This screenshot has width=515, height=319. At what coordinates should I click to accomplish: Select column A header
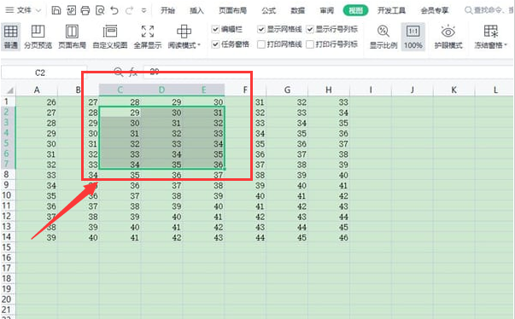[37, 90]
